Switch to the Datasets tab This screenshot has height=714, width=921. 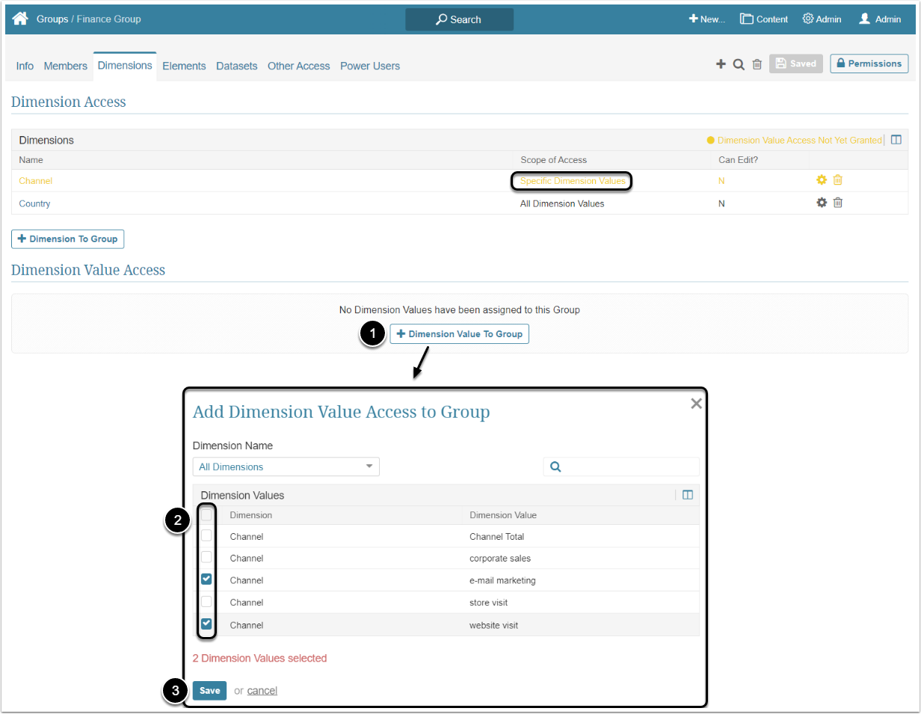tap(236, 66)
